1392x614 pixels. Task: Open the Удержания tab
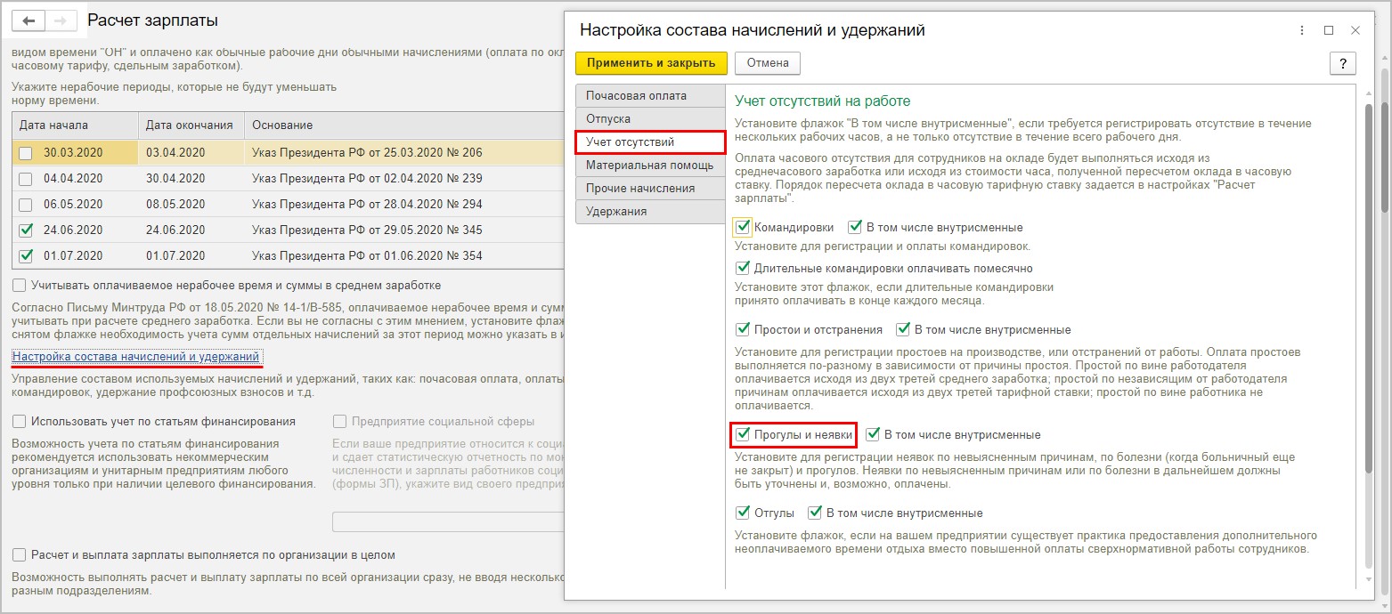(650, 212)
